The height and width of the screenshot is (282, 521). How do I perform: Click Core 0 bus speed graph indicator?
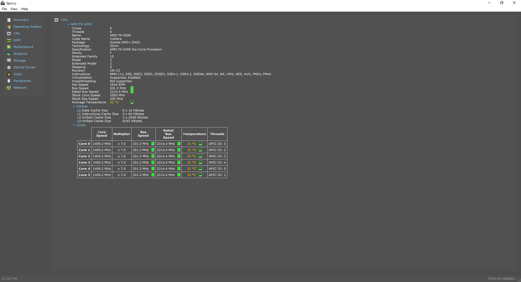153,144
